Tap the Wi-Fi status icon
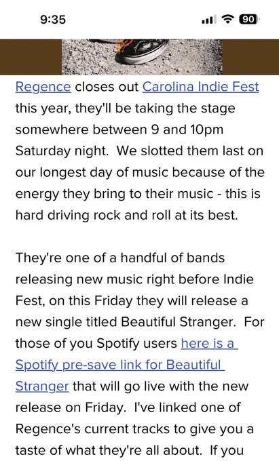 [x=227, y=20]
